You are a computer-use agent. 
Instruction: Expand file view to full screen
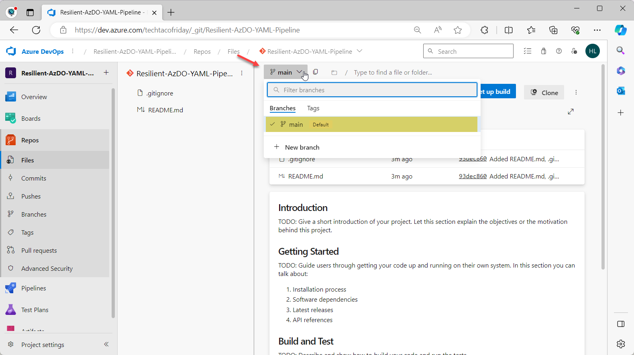[x=571, y=112]
